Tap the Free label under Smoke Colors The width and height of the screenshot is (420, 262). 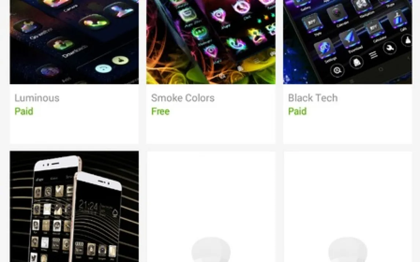pyautogui.click(x=161, y=111)
